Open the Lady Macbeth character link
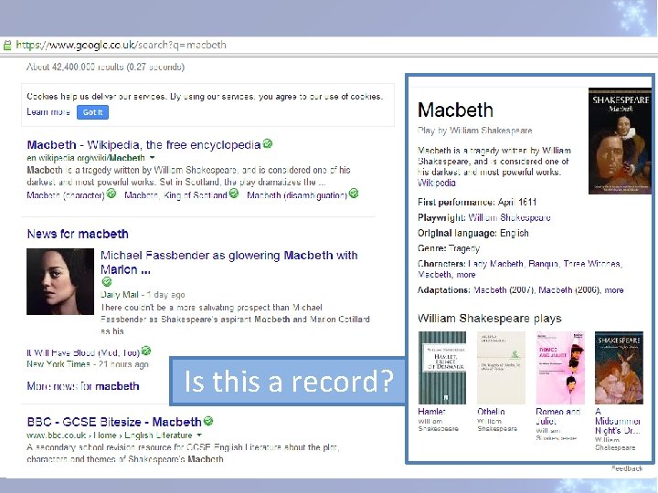Screen dimensions: 658x493 click(x=495, y=264)
